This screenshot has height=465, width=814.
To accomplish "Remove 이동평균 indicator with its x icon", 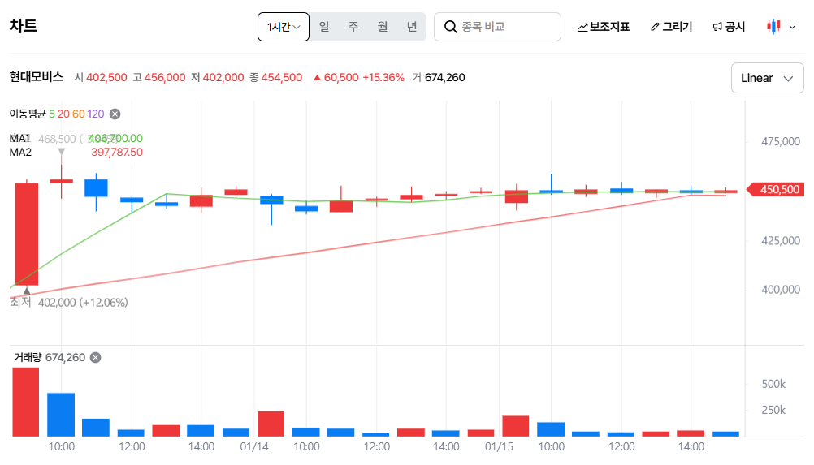I will (115, 114).
